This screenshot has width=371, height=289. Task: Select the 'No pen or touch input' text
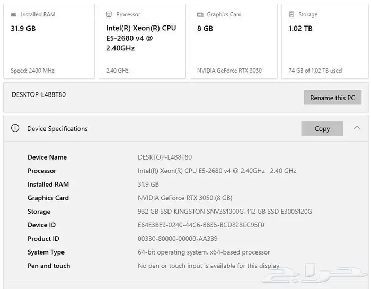click(x=208, y=266)
